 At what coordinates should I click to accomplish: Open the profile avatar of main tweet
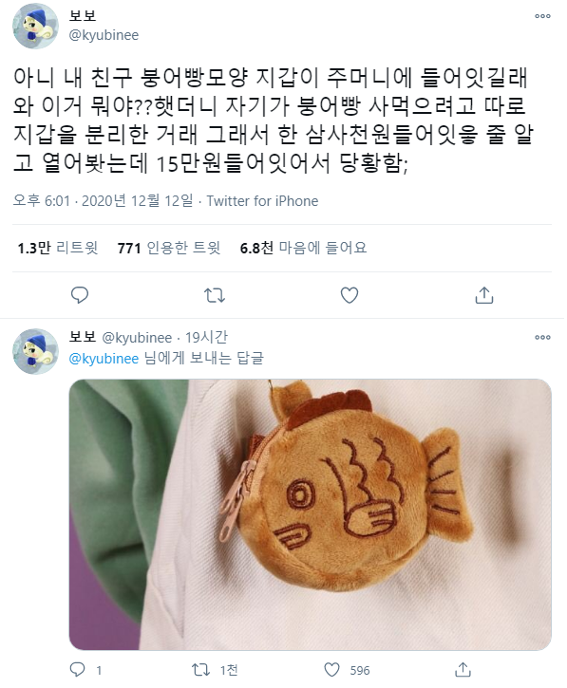click(35, 26)
